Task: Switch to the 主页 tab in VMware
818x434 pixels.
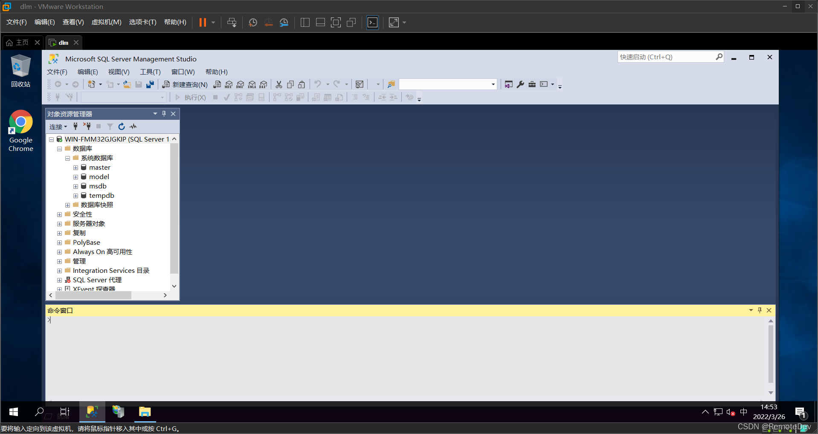Action: (x=22, y=43)
